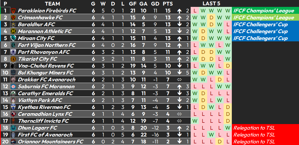This screenshot has width=299, height=145.
Task: Open the Baraldhur AFC team name
Action: 36,25
